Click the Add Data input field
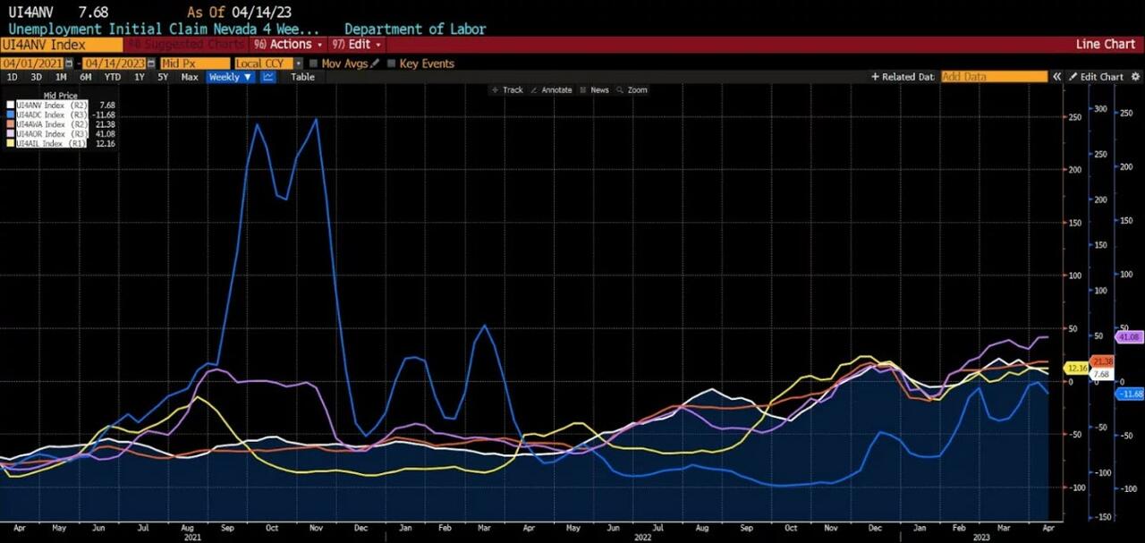This screenshot has width=1145, height=543. 993,77
